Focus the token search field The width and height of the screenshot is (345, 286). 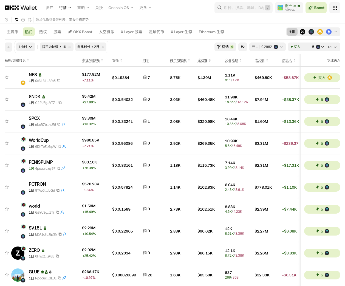coord(244,8)
